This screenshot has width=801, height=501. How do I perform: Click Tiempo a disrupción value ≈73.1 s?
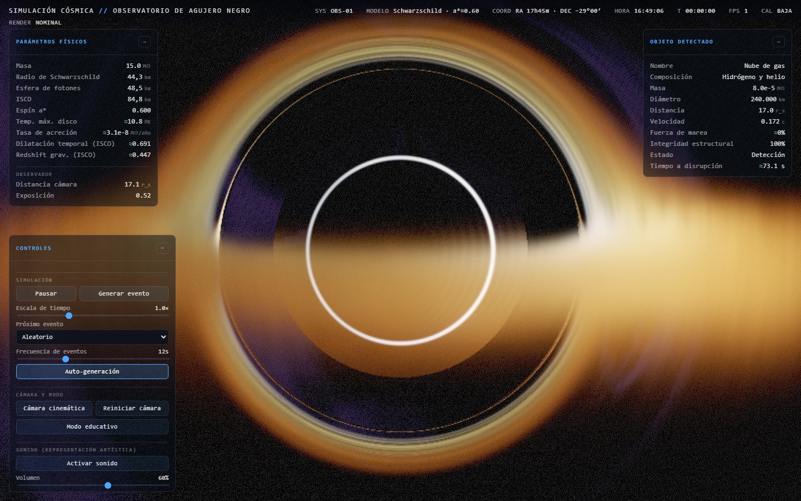click(x=772, y=166)
